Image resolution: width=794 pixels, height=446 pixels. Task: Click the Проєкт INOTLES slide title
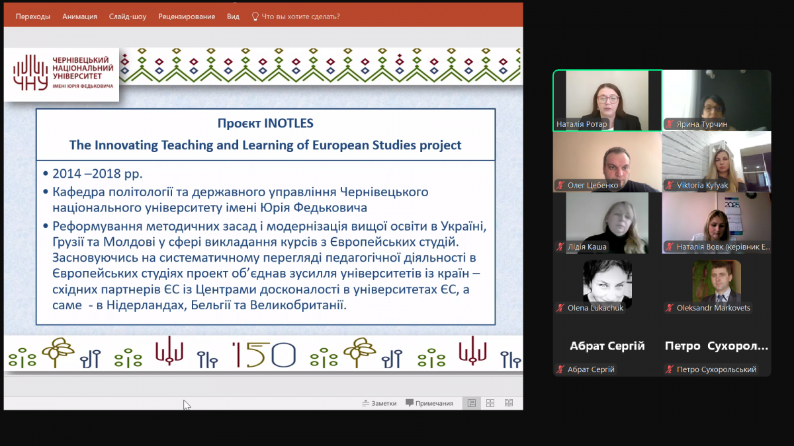265,124
